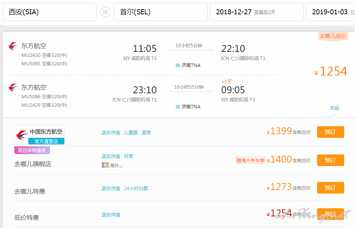The width and height of the screenshot is (355, 228).
Task: Click China Eastern logo on return flight
Action: coord(13,87)
